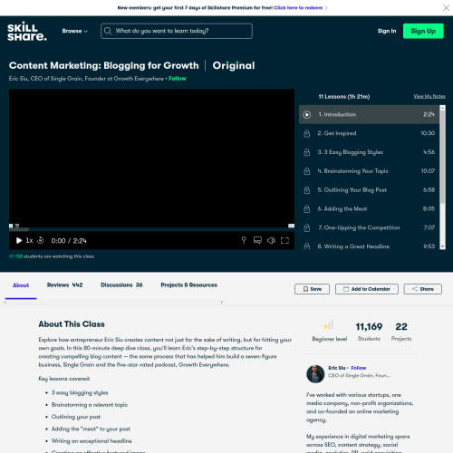Open fullscreen video mode
The height and width of the screenshot is (453, 453).
point(284,240)
